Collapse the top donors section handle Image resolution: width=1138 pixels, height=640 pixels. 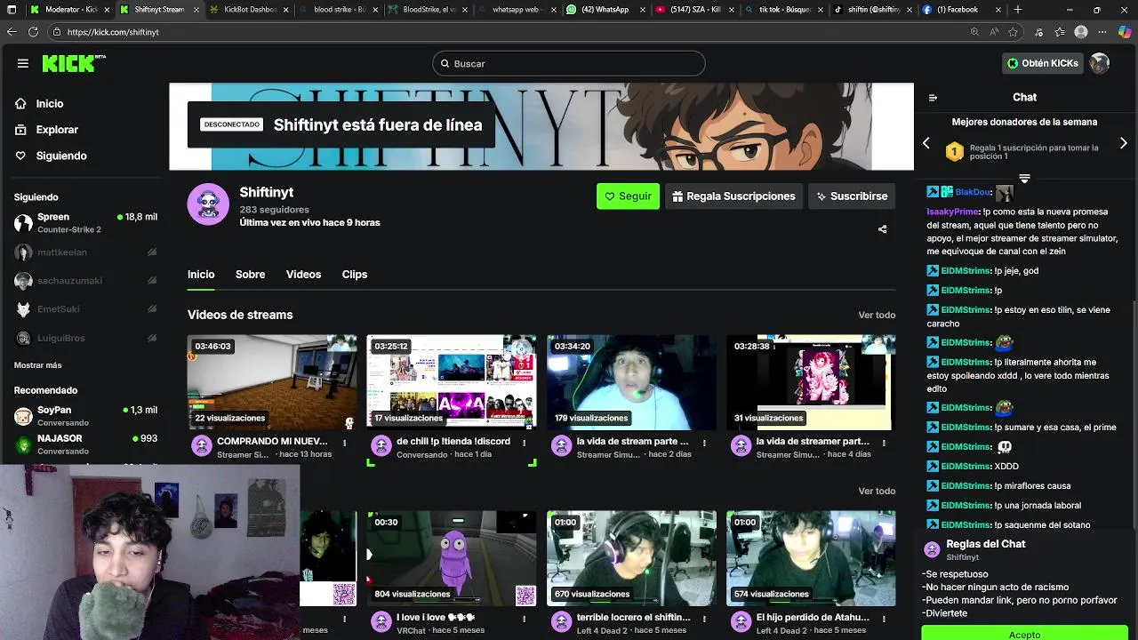click(x=1024, y=179)
